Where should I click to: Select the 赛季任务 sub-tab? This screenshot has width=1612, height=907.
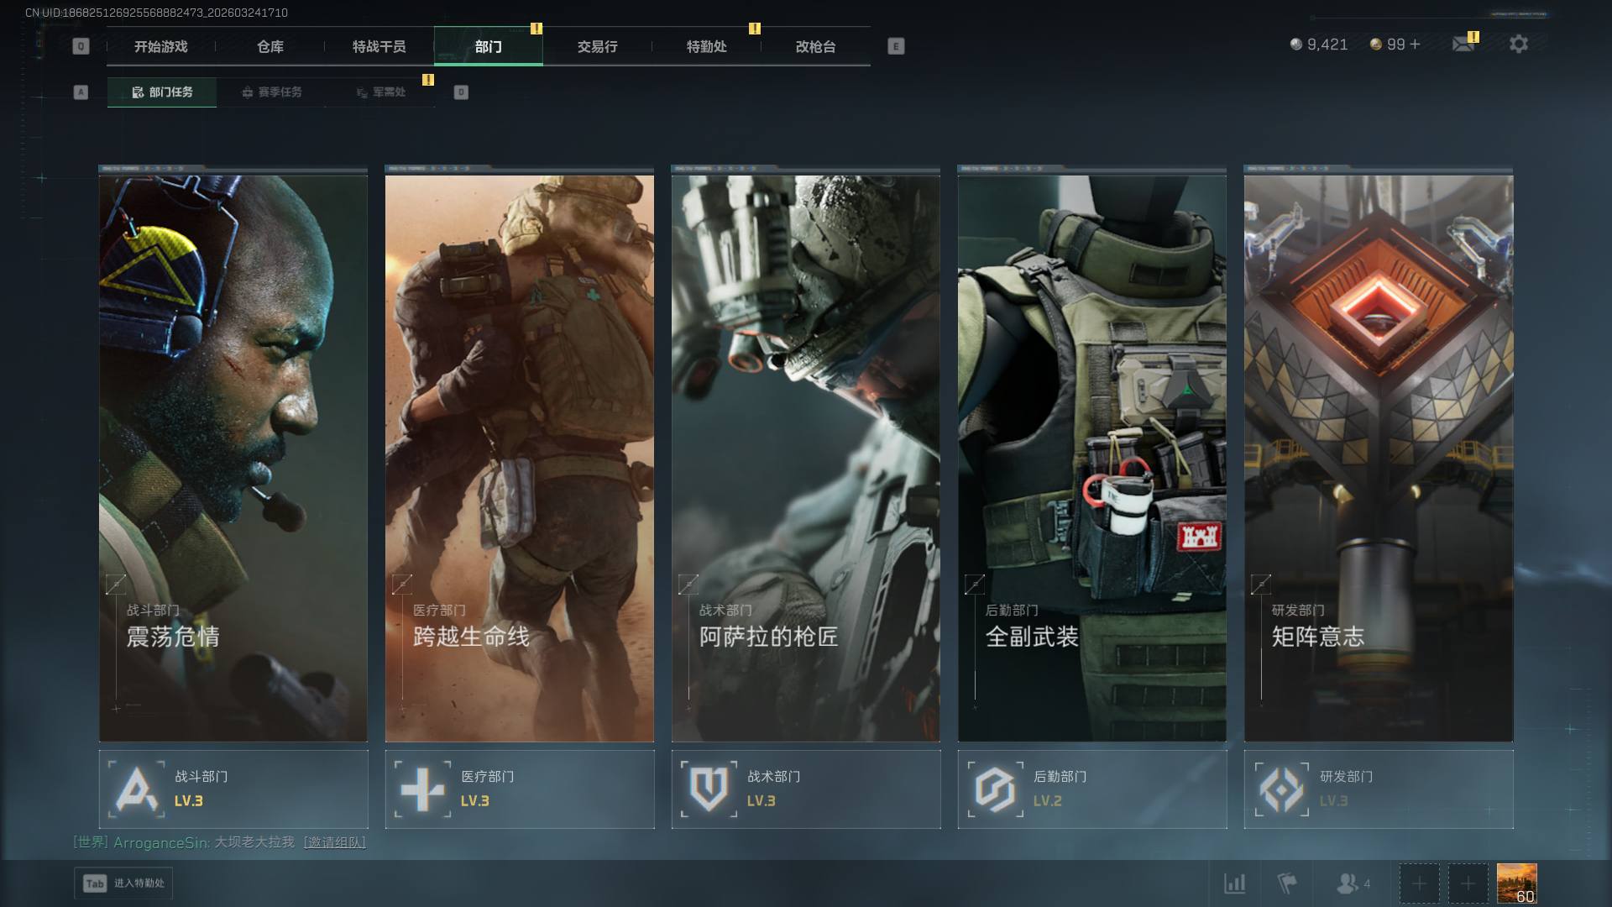click(x=271, y=92)
